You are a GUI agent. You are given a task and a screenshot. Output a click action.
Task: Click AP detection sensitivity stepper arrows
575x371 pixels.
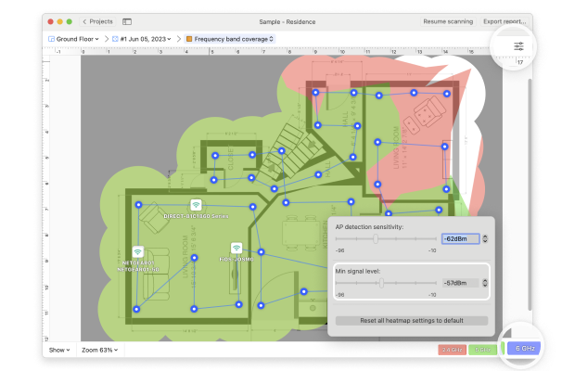(485, 239)
